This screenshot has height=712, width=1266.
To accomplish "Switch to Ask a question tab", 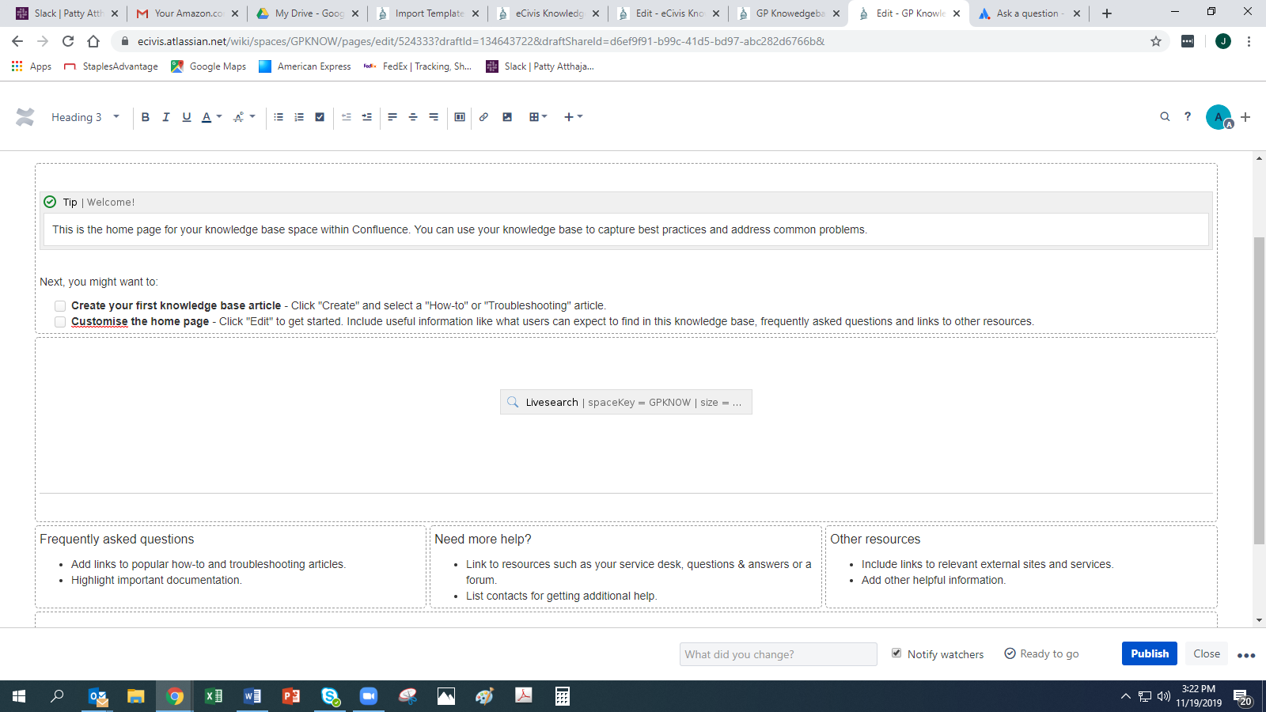I will (x=1030, y=13).
